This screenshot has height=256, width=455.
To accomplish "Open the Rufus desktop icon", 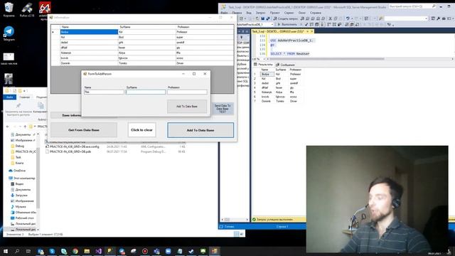I will (27, 9).
